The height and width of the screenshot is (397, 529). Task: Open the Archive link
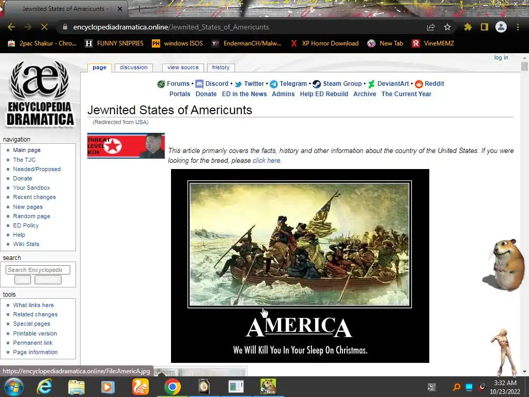(x=365, y=94)
